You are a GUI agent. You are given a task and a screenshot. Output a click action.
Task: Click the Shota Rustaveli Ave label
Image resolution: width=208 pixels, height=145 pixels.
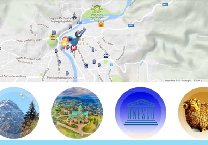(x=29, y=59)
